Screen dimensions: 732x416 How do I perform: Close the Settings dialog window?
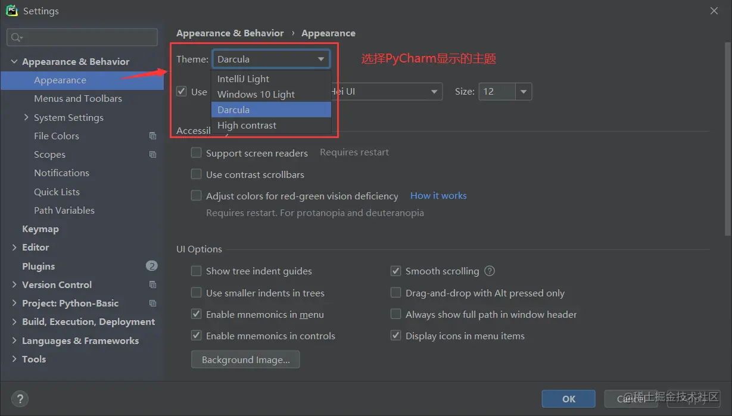coord(714,11)
